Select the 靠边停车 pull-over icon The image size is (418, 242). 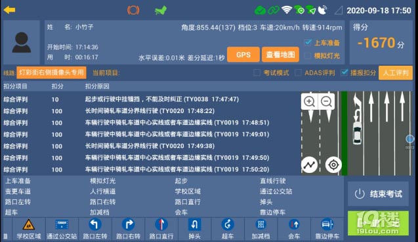pos(327,229)
